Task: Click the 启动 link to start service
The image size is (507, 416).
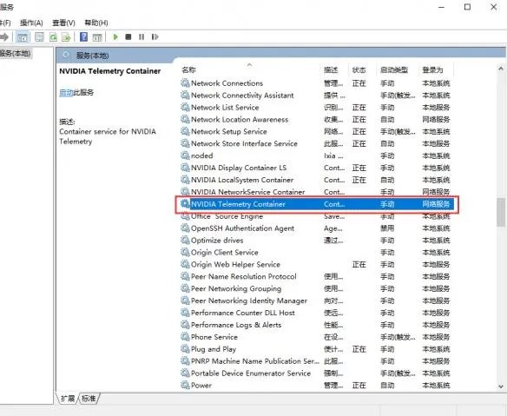Action: 66,93
